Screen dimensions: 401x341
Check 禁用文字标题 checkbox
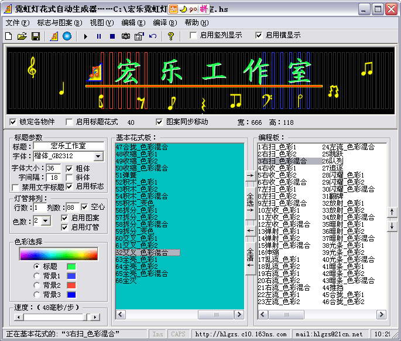[15, 187]
